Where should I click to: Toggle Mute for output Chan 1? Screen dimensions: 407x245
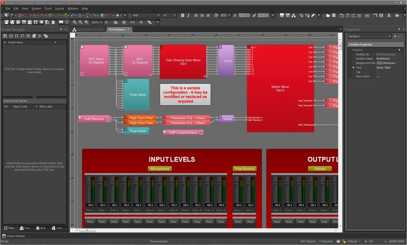pos(277,222)
